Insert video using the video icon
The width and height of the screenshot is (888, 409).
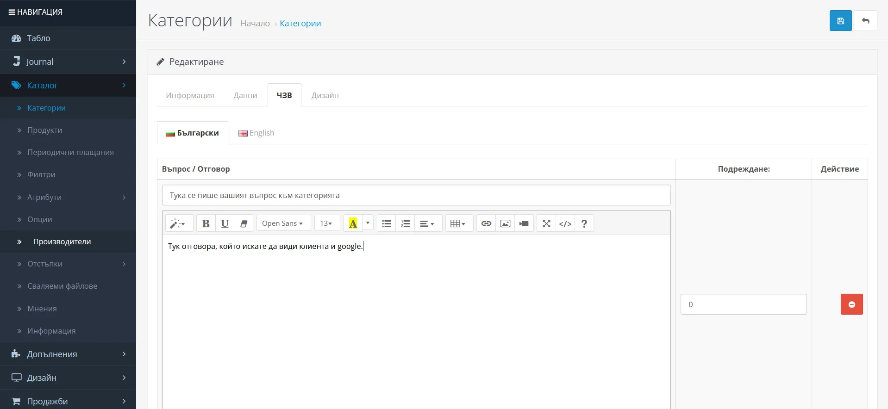(x=524, y=223)
